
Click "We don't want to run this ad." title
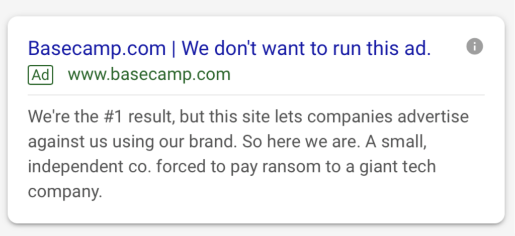(306, 49)
